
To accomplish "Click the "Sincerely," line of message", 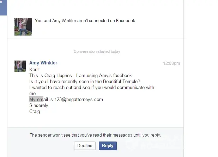I will click(40, 106).
